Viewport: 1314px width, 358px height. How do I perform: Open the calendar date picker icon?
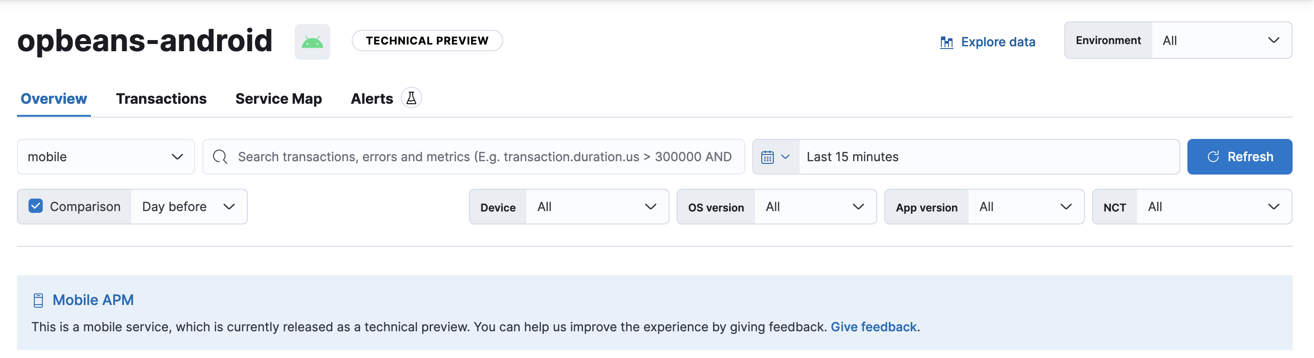[768, 156]
